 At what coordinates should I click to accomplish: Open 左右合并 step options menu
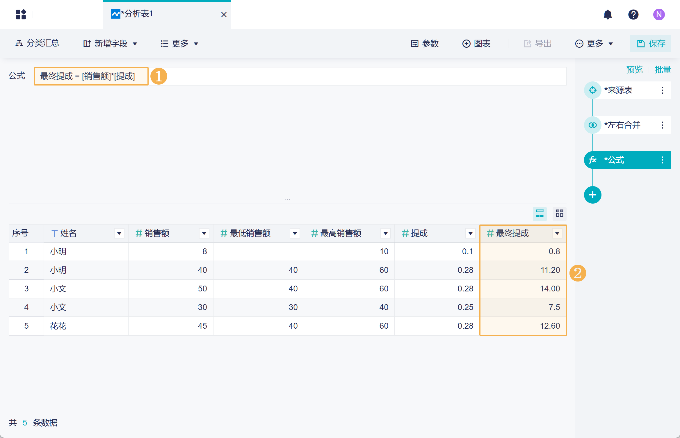(662, 125)
